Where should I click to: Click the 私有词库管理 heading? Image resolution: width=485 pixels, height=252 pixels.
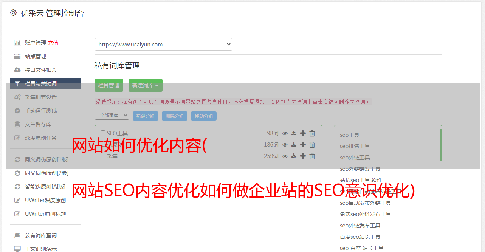[117, 65]
